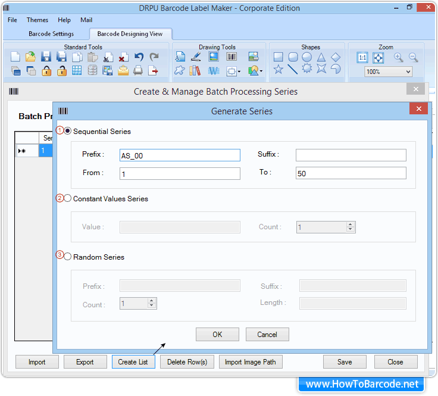The image size is (438, 396).
Task: Close the Generate Series dialog
Action: [418, 109]
